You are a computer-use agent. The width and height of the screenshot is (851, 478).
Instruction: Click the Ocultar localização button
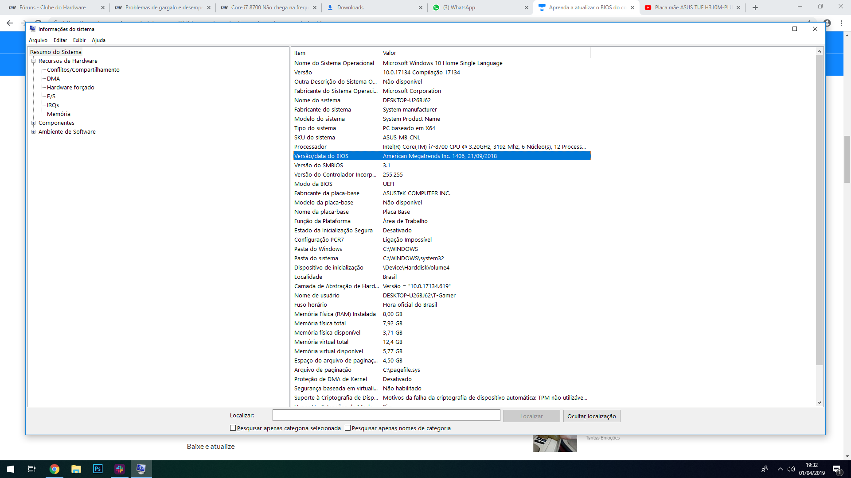point(592,416)
